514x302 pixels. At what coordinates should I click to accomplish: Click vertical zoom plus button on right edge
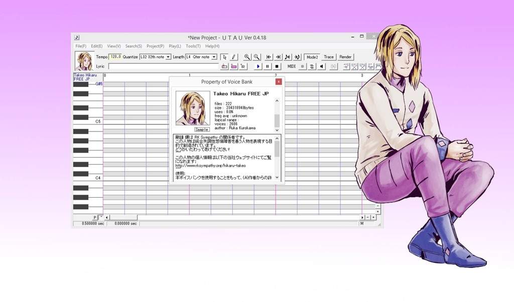click(377, 212)
